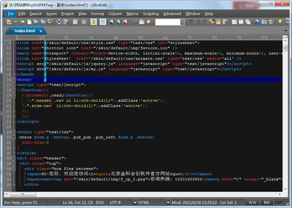Screen dimensions: 292x208
Task: Collapse the fold at line 26 style
Action: [14, 132]
